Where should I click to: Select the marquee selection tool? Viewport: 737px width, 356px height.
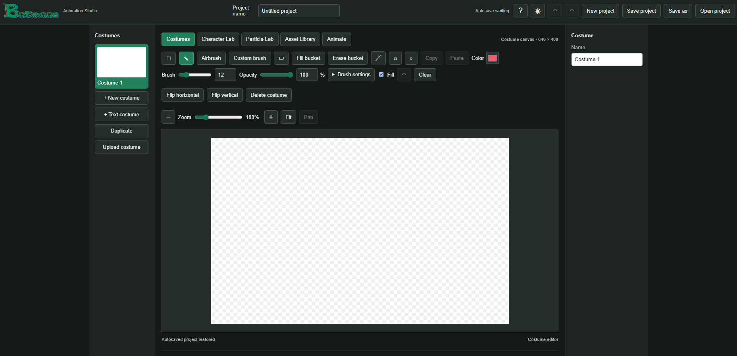[x=169, y=58]
